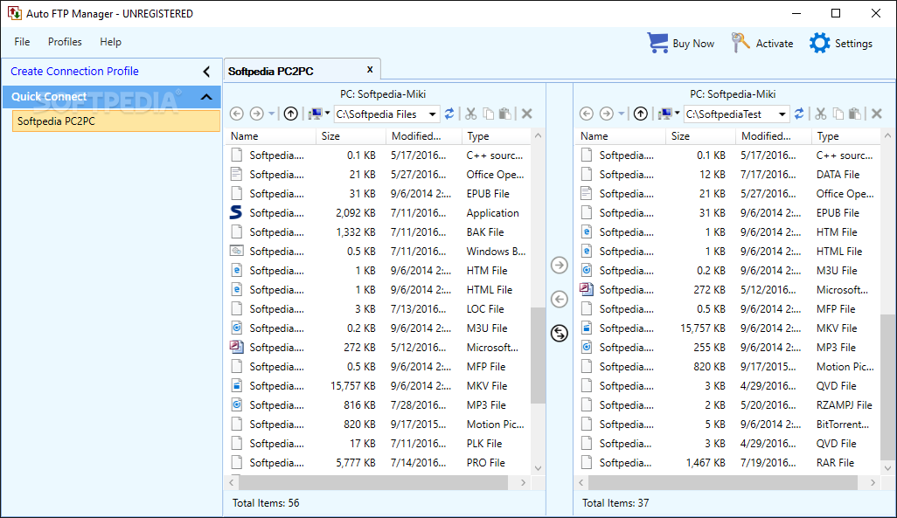Go back in left pane navigation
Image resolution: width=897 pixels, height=518 pixels.
pyautogui.click(x=237, y=114)
